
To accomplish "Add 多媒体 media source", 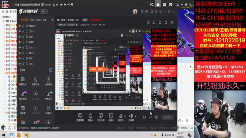I will coord(111,117).
